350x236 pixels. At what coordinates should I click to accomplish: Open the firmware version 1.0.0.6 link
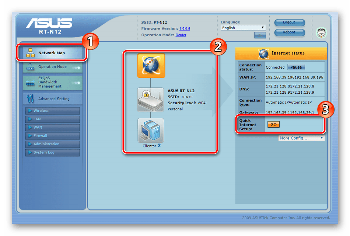[185, 29]
